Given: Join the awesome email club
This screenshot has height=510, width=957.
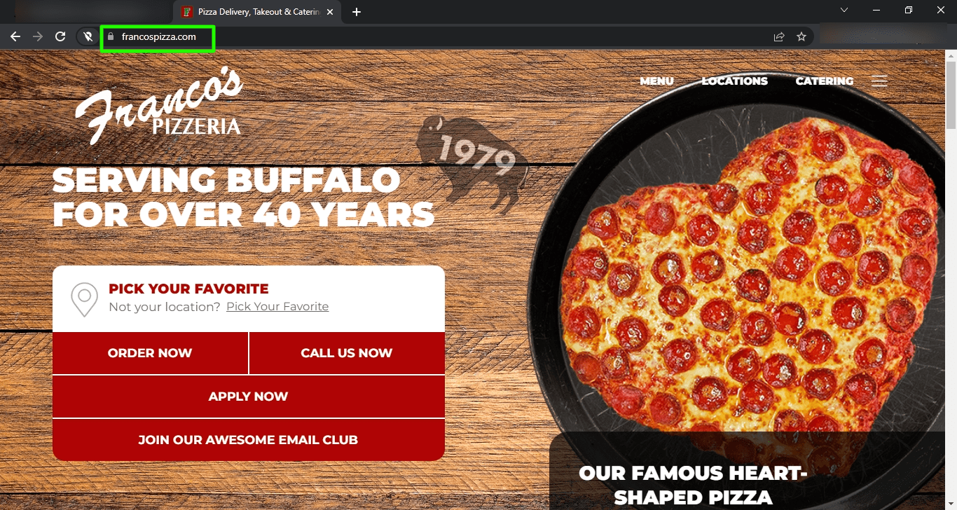Looking at the screenshot, I should [249, 440].
